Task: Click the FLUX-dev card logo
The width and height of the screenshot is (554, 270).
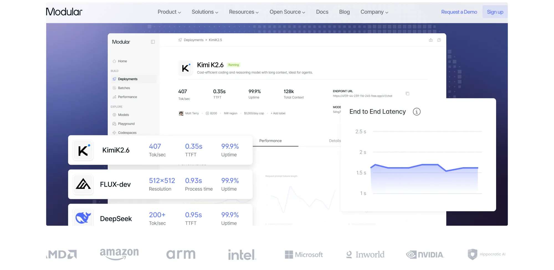Action: click(83, 184)
